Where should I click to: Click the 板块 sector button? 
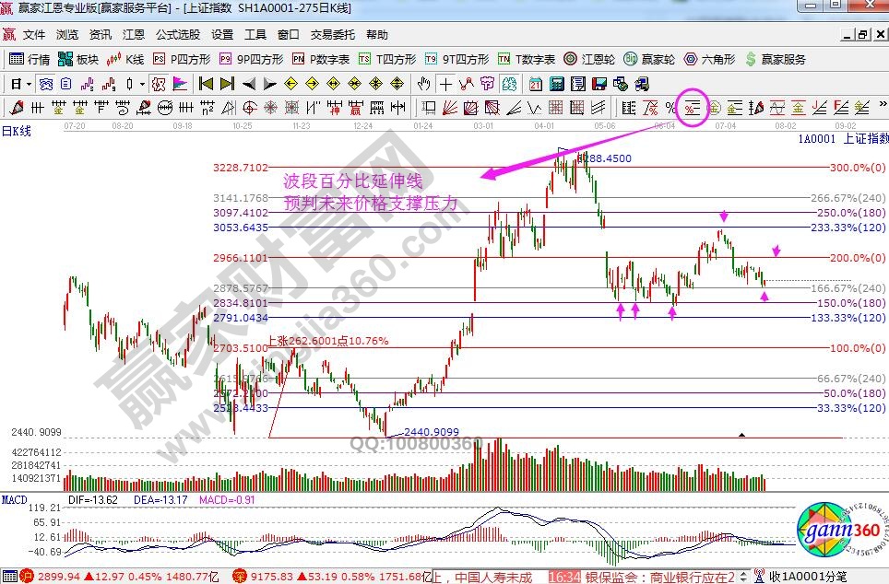(x=78, y=59)
